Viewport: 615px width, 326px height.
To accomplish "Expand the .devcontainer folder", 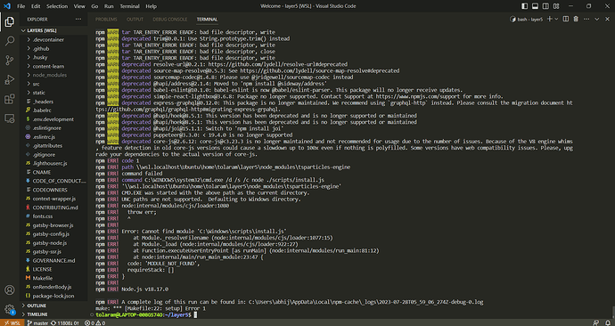I will pyautogui.click(x=48, y=39).
